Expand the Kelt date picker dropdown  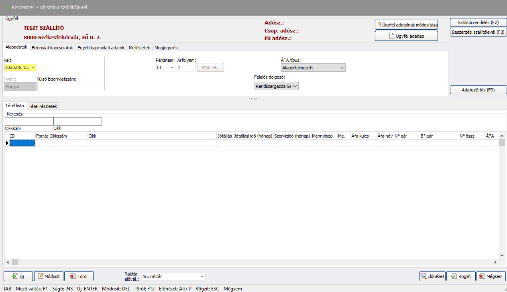tap(33, 68)
